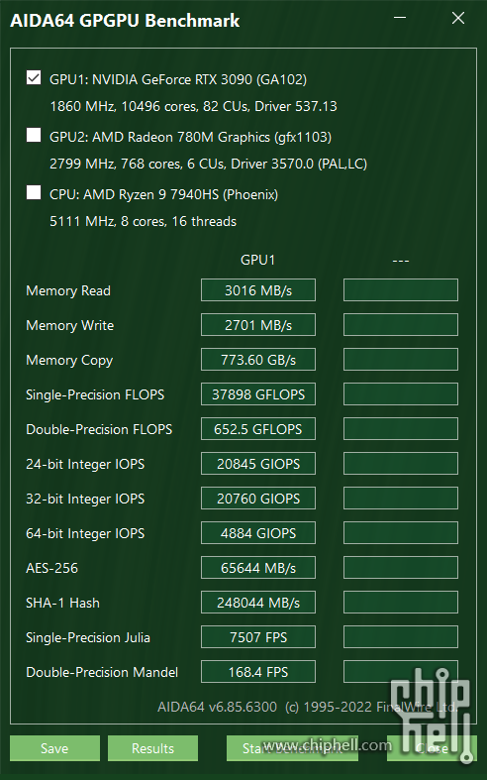The height and width of the screenshot is (780, 487).
Task: Select the Memory Write value 2701 MB/s
Action: click(258, 325)
